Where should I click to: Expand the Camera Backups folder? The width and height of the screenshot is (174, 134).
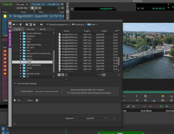point(20,33)
